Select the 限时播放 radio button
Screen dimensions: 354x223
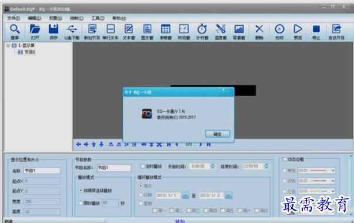click(81, 203)
